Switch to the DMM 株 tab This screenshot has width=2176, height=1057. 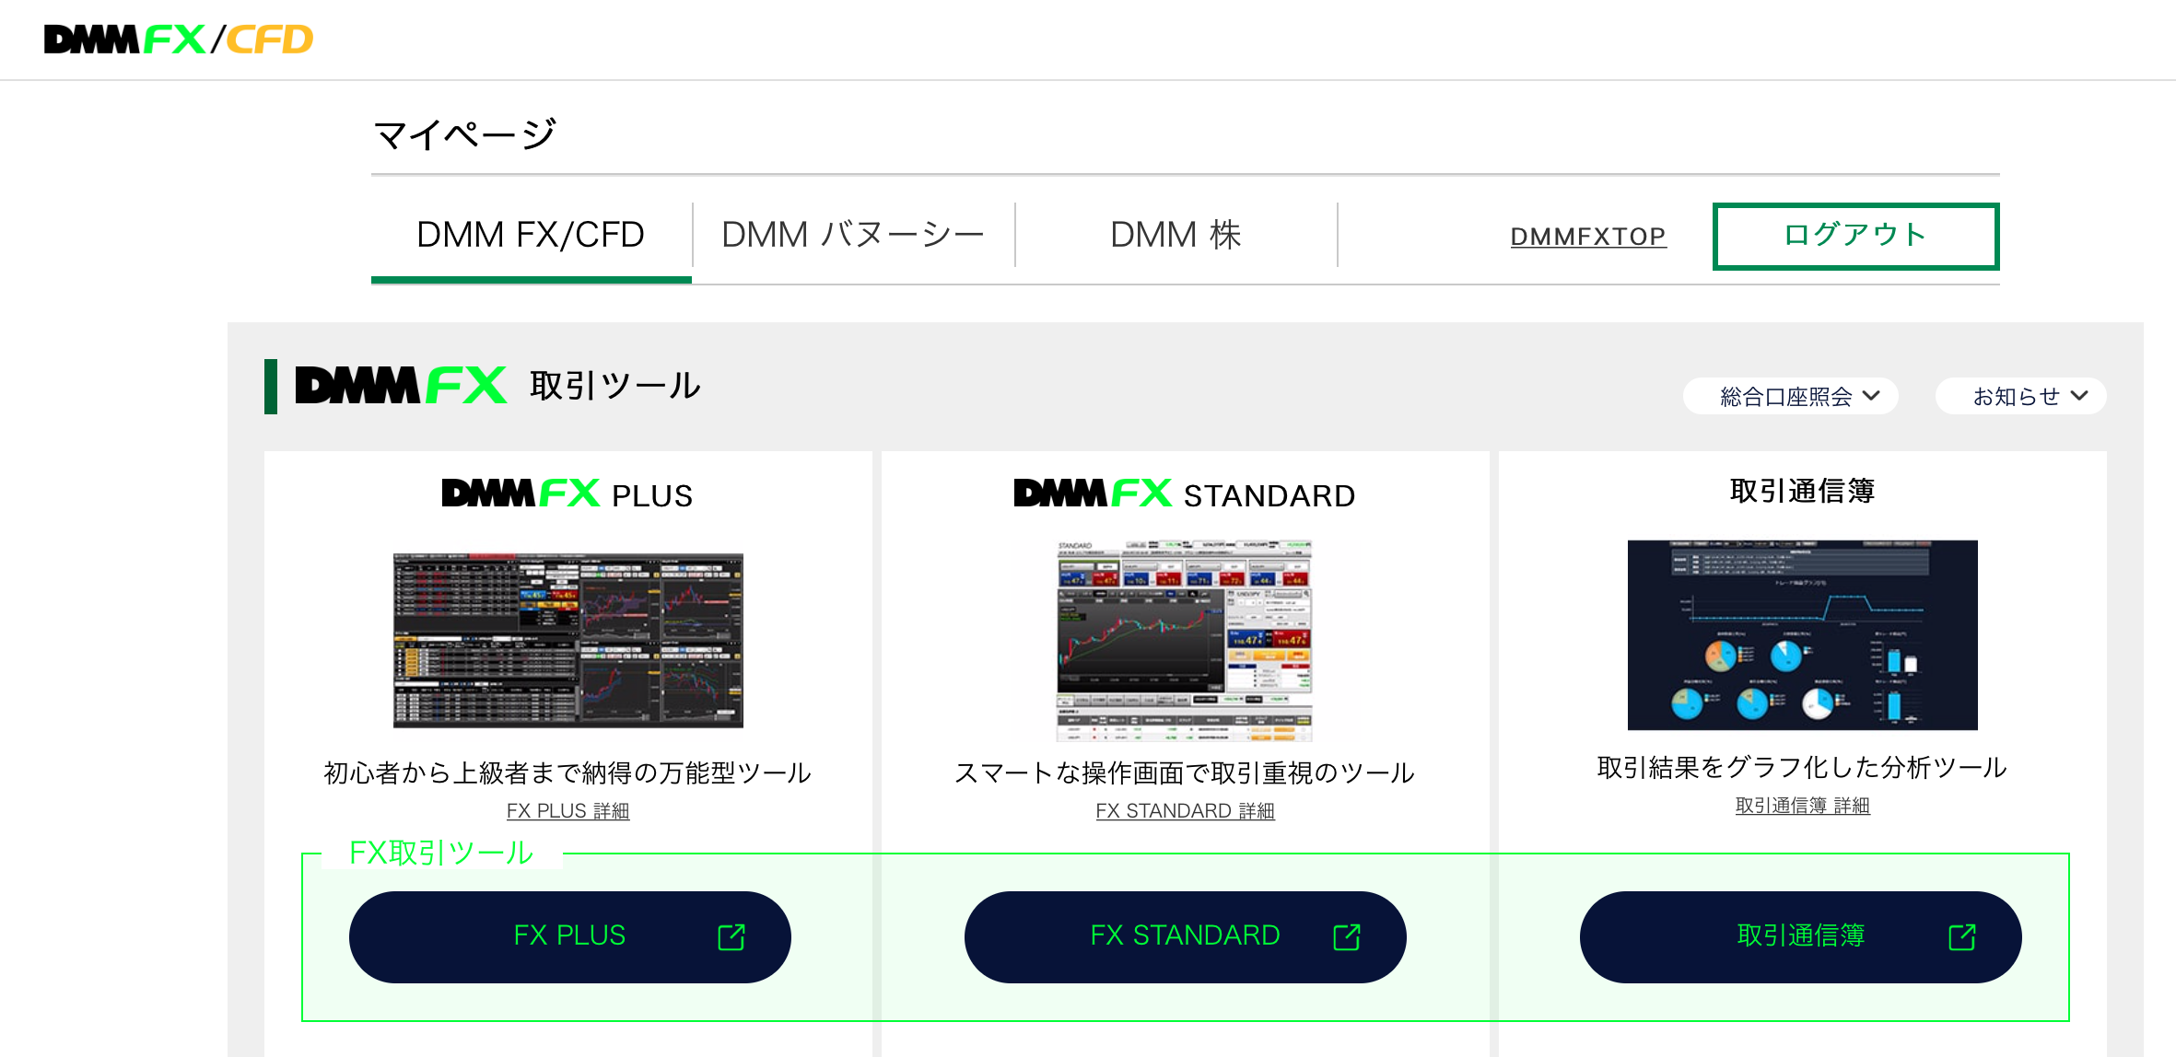pos(1176,235)
